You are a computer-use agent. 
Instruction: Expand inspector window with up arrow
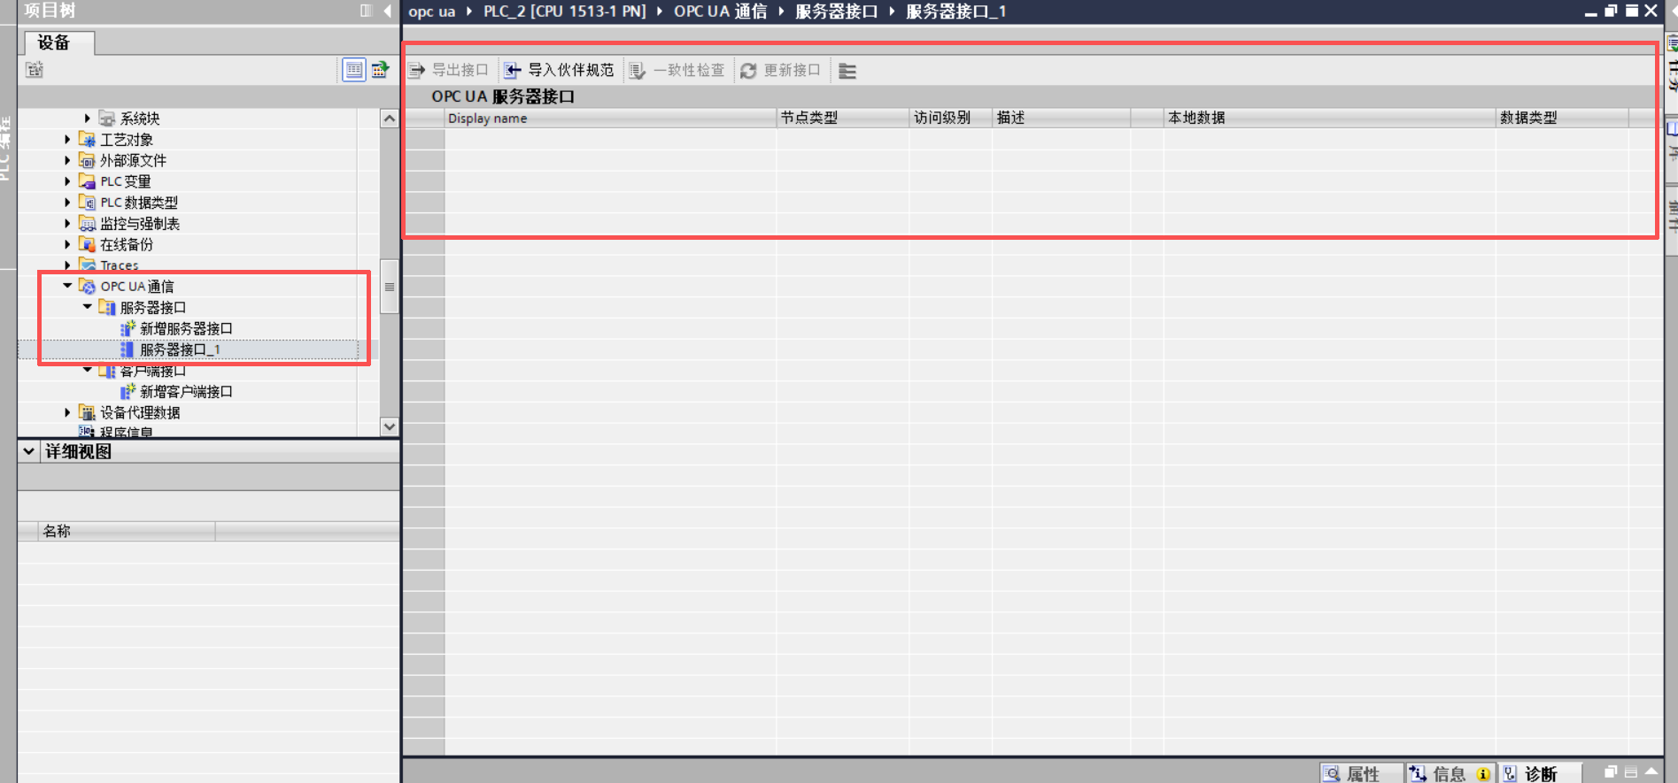(x=1651, y=772)
